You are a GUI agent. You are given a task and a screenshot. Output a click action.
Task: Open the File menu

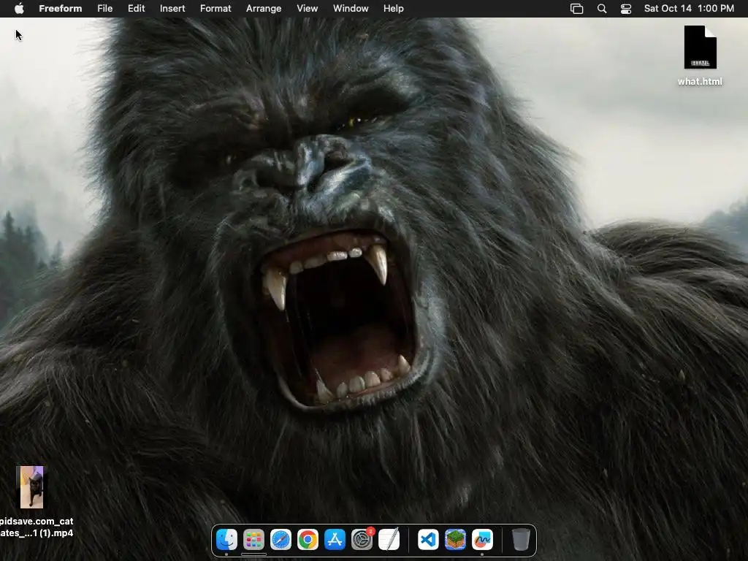coord(105,9)
